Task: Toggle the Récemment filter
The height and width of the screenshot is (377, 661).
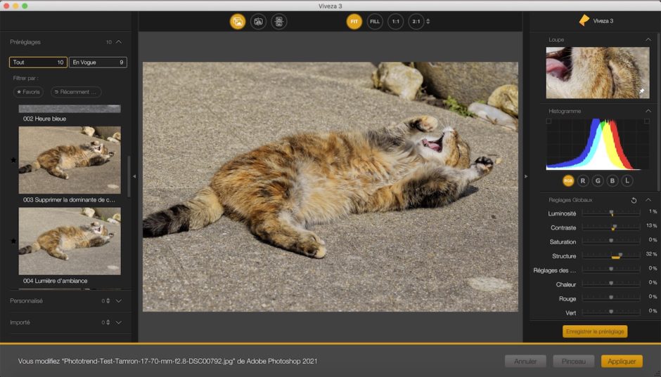Action: (x=76, y=92)
